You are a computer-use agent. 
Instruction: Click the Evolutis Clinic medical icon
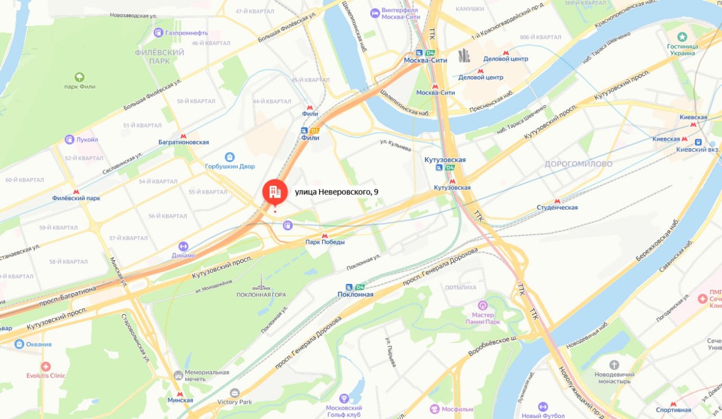(46, 367)
